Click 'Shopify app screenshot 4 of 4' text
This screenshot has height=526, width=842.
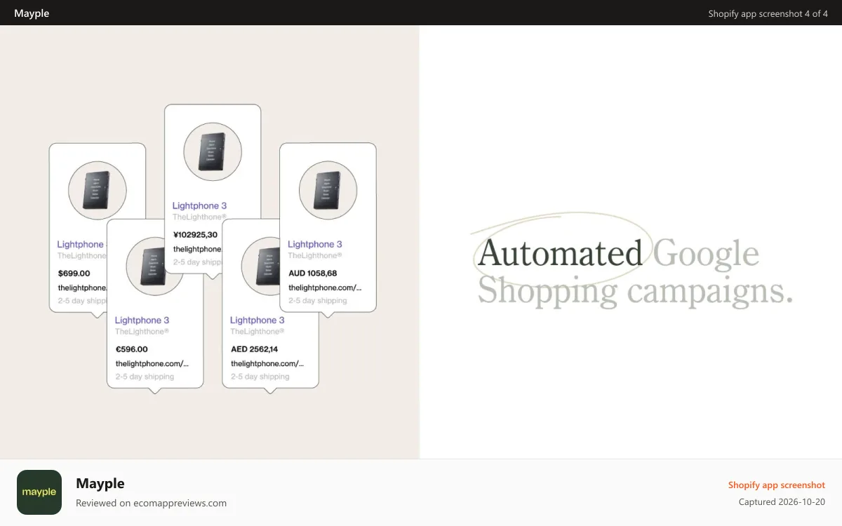click(768, 13)
